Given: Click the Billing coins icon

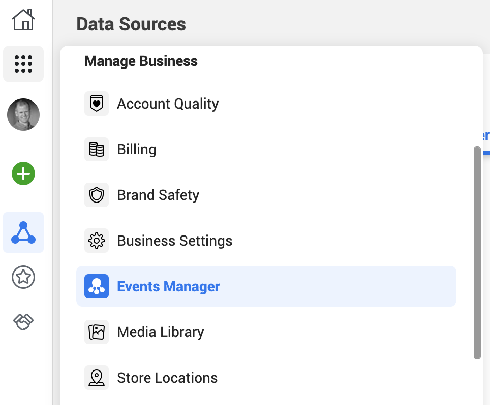Looking at the screenshot, I should (x=97, y=149).
